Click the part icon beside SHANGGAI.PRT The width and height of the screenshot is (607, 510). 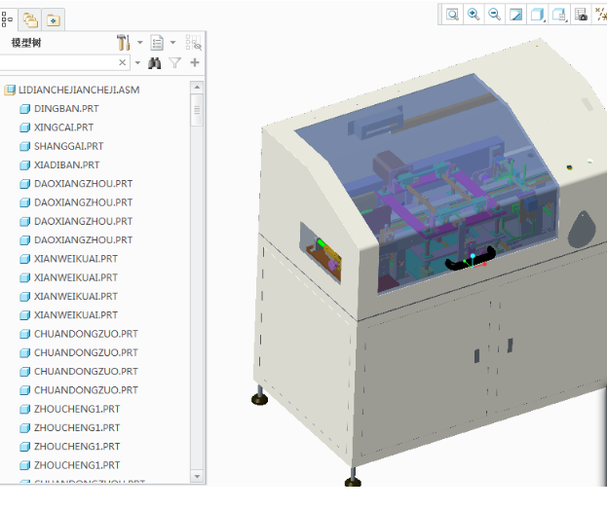coord(24,147)
